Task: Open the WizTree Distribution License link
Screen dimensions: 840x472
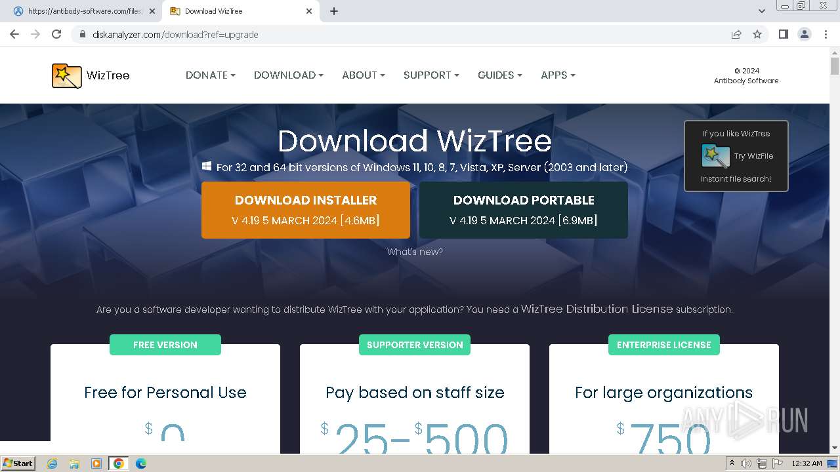Action: coord(597,309)
